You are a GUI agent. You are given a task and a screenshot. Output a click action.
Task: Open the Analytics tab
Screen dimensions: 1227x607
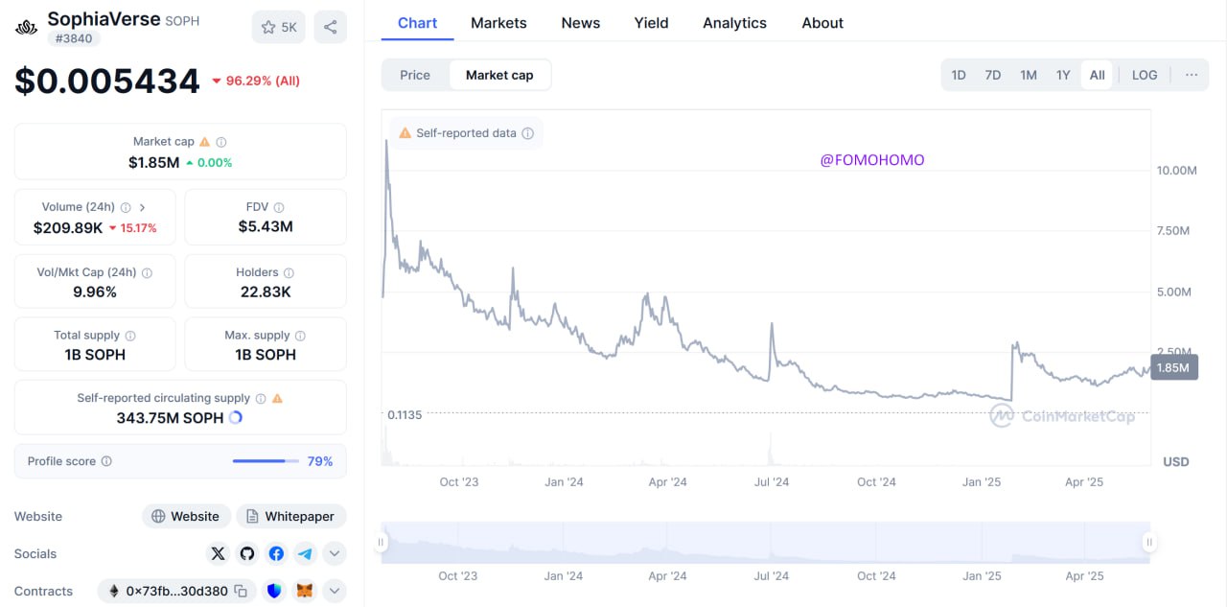pyautogui.click(x=734, y=23)
